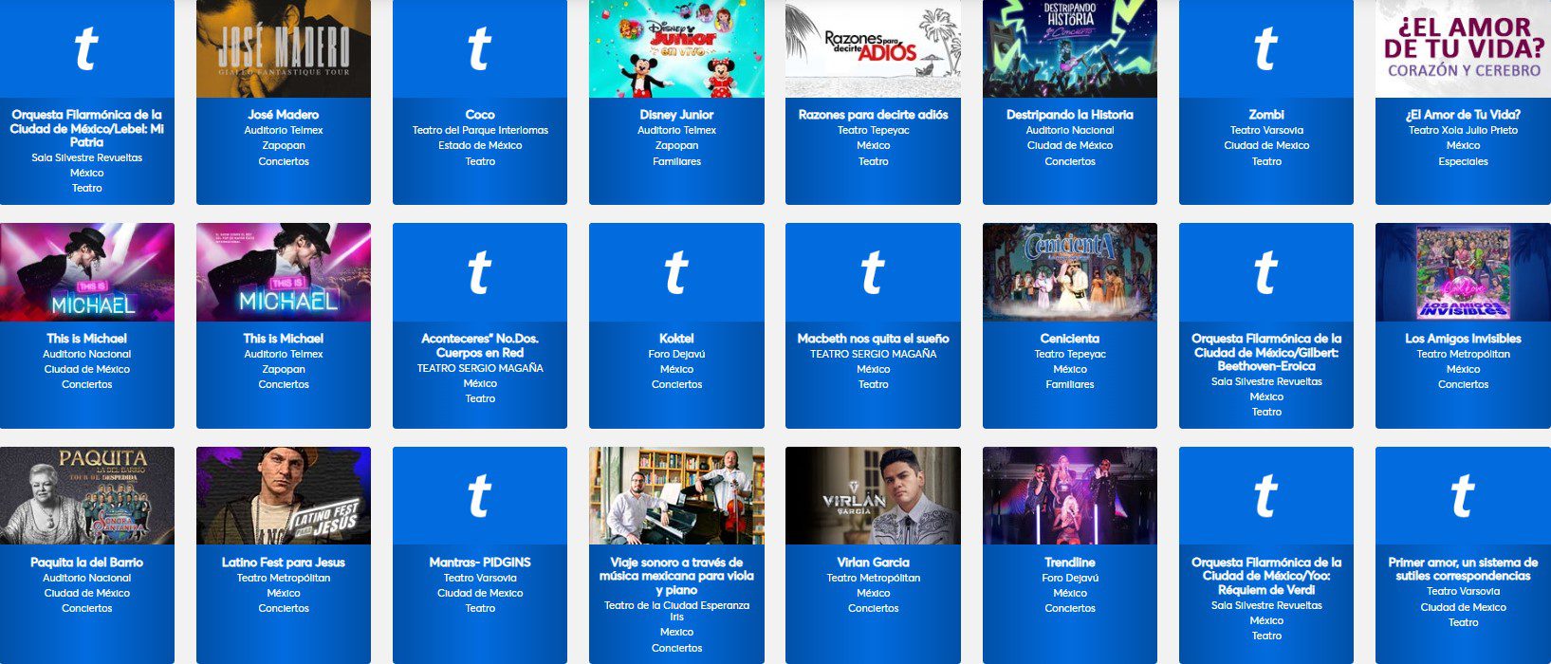
Task: Select the Orquesta Filarmónica "Yoo: Réquiem de Verdi" title
Action: click(1266, 576)
